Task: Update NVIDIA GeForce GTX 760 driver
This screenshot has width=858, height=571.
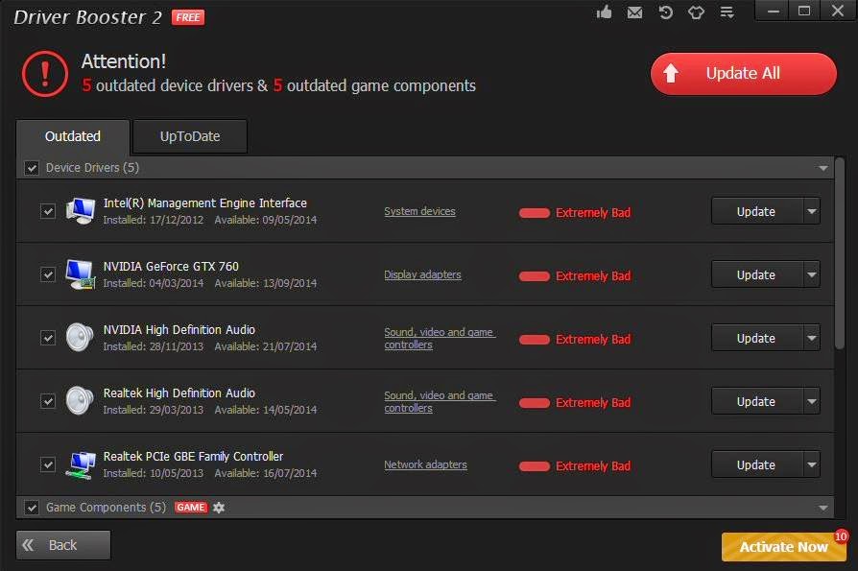Action: click(x=757, y=274)
